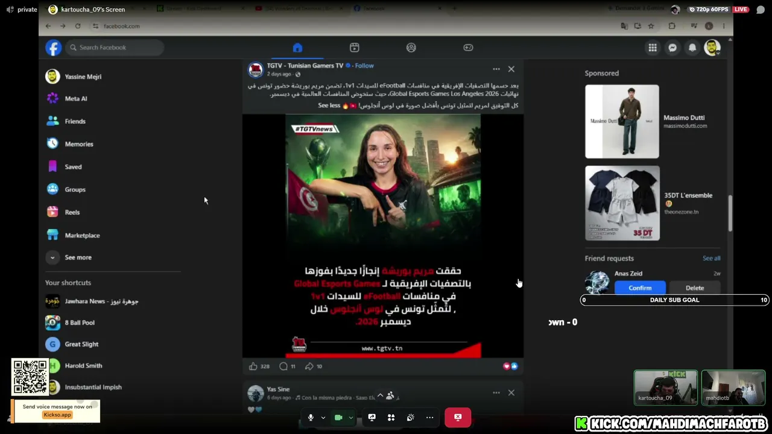Open microphone device options arrow

(323, 417)
